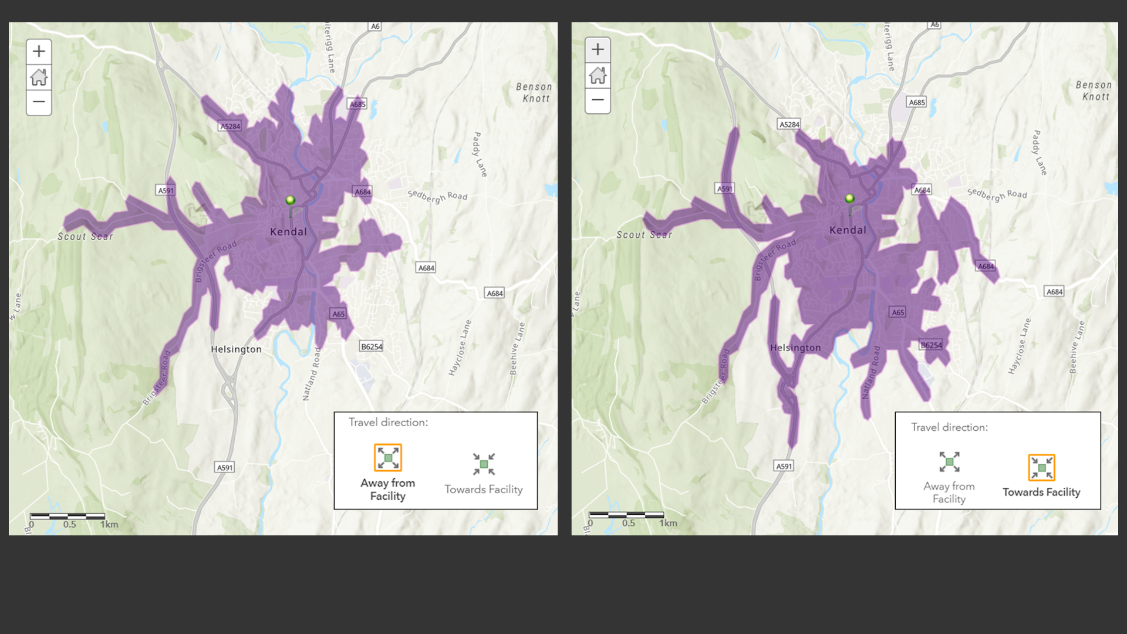Click the B6254 road shield on right map
The height and width of the screenshot is (634, 1127).
[x=931, y=345]
